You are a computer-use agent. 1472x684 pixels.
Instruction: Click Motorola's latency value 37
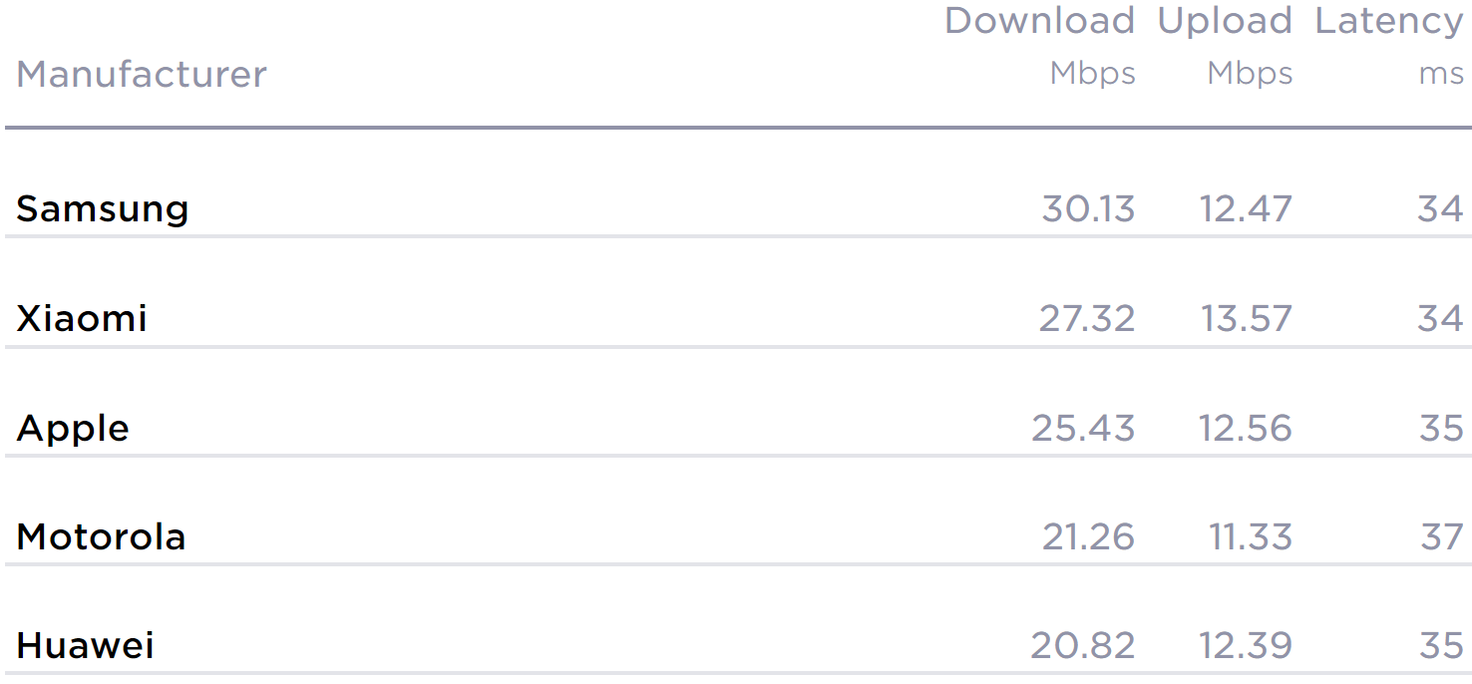tap(1442, 537)
